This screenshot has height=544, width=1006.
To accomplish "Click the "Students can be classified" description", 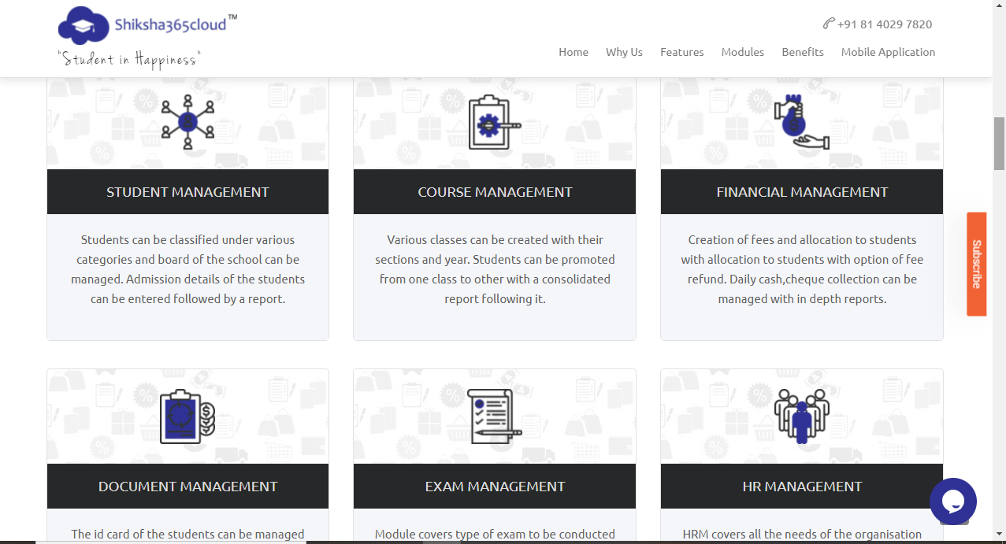I will point(187,269).
